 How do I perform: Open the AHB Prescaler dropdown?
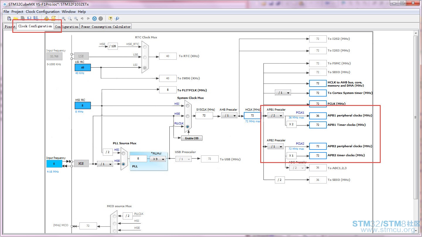pyautogui.click(x=229, y=116)
